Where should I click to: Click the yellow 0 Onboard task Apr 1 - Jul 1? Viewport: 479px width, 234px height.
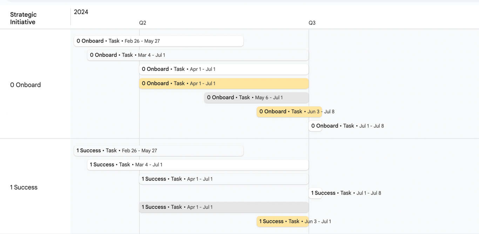[224, 83]
